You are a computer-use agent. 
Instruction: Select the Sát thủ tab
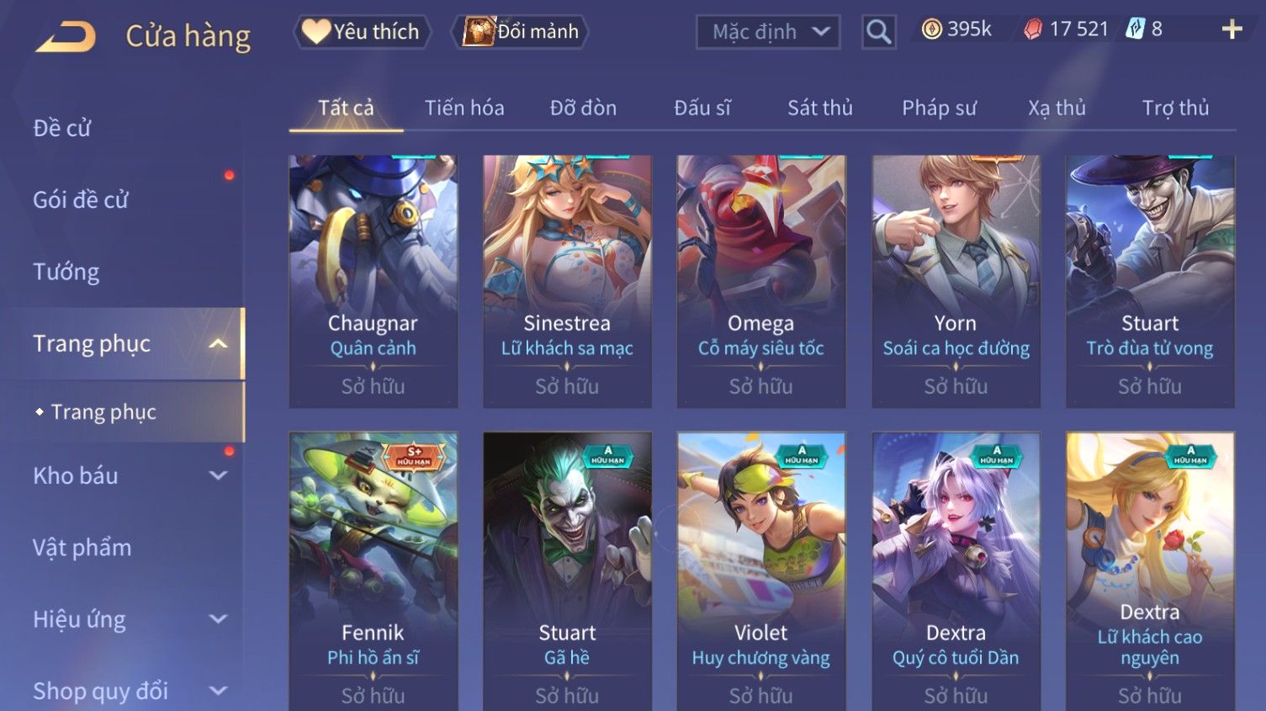(x=820, y=108)
